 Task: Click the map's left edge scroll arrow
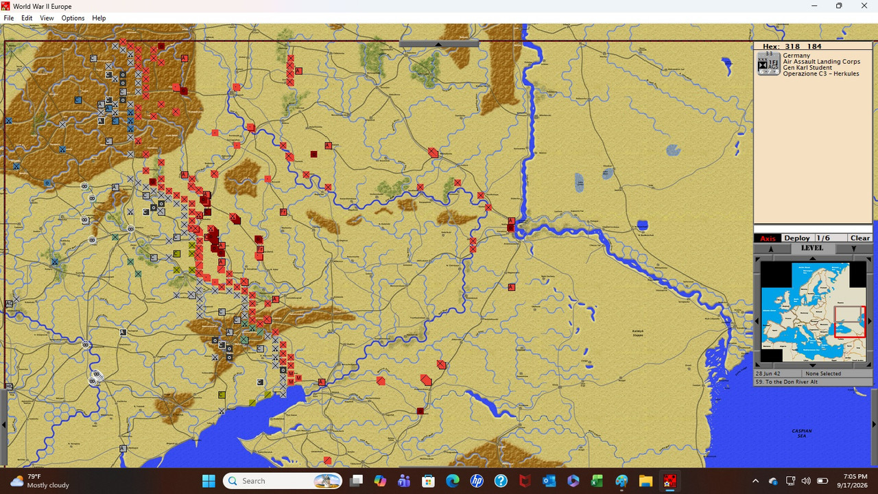3,425
